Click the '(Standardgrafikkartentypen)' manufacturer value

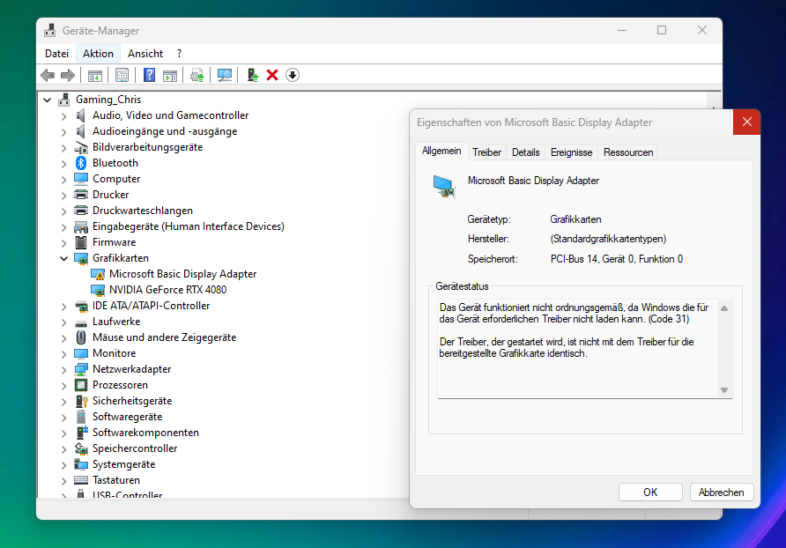(608, 239)
